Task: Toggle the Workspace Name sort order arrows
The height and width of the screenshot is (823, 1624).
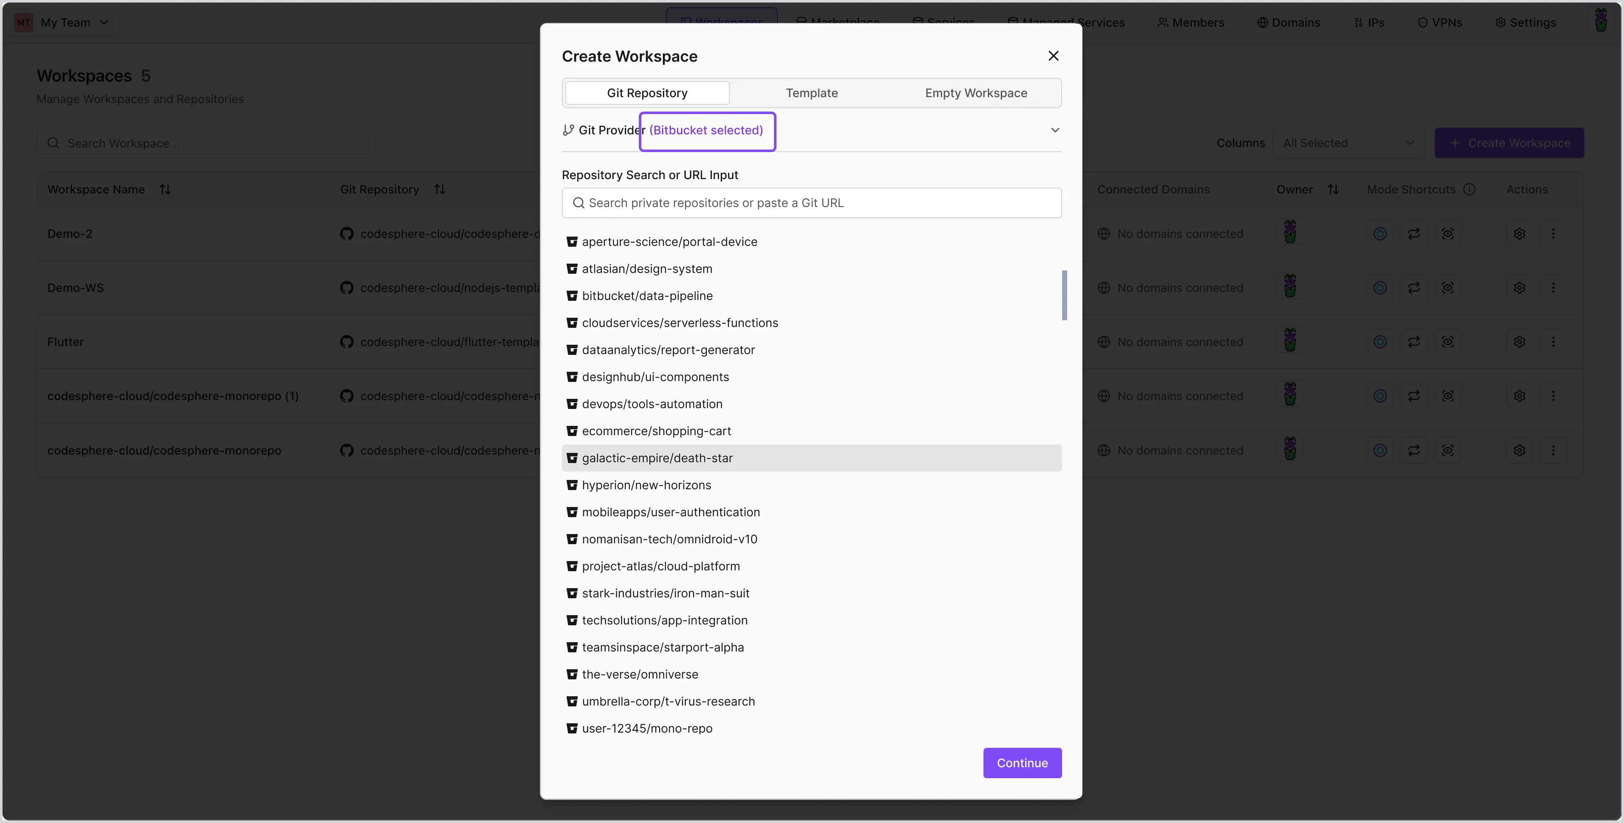Action: pos(166,188)
